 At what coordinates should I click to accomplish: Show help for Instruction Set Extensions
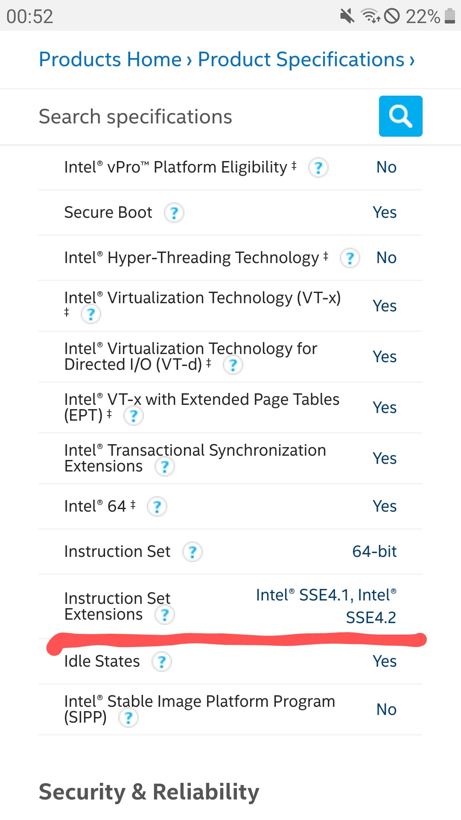(x=164, y=615)
